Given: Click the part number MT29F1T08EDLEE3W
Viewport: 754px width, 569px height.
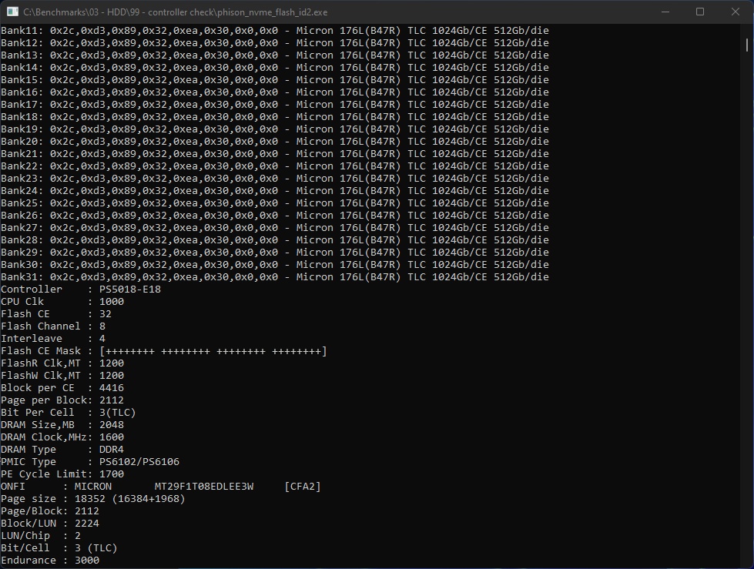Looking at the screenshot, I should coord(204,487).
